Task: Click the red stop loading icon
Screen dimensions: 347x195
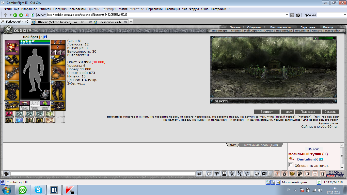Action: pos(27,15)
